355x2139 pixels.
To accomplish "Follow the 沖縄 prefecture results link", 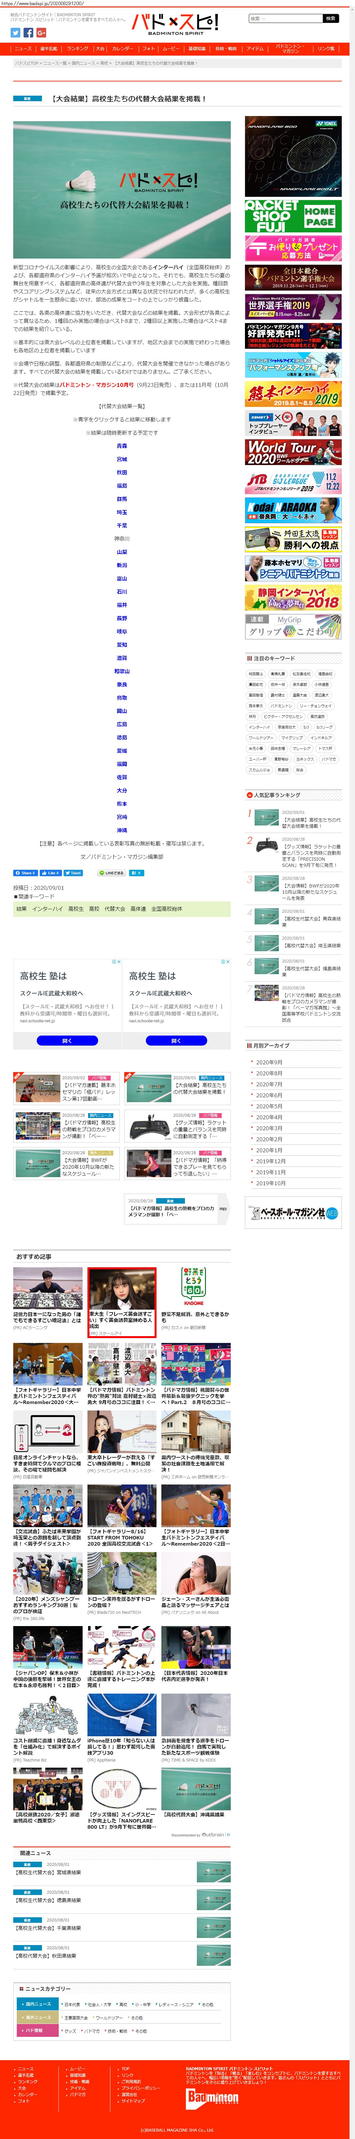I will tap(122, 830).
